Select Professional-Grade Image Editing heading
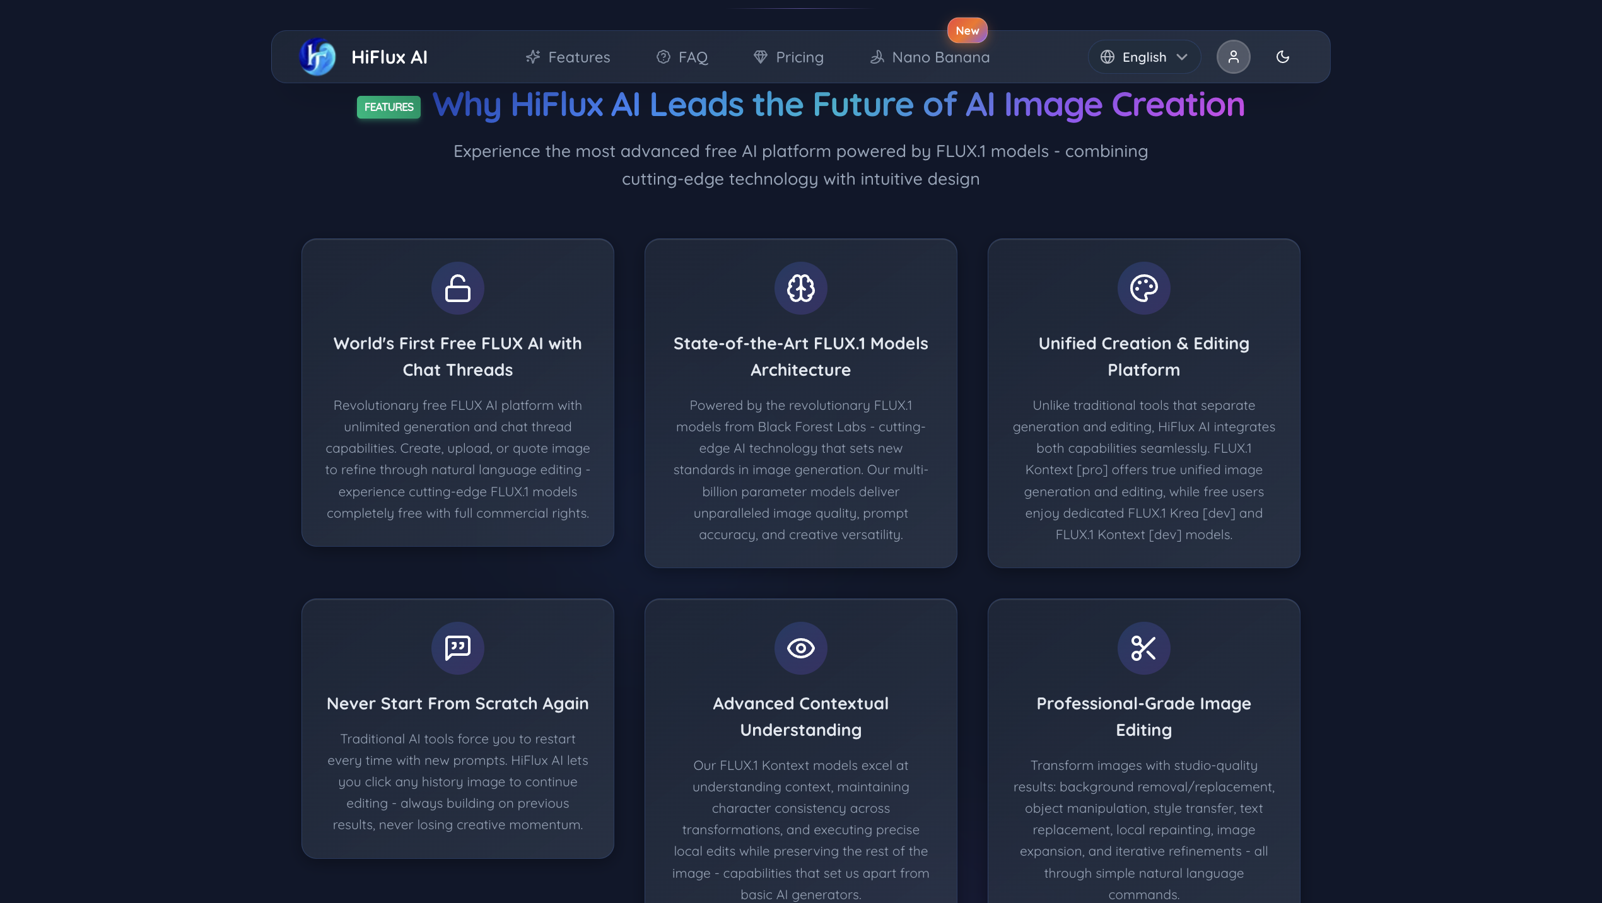Viewport: 1602px width, 903px height. pyautogui.click(x=1144, y=717)
